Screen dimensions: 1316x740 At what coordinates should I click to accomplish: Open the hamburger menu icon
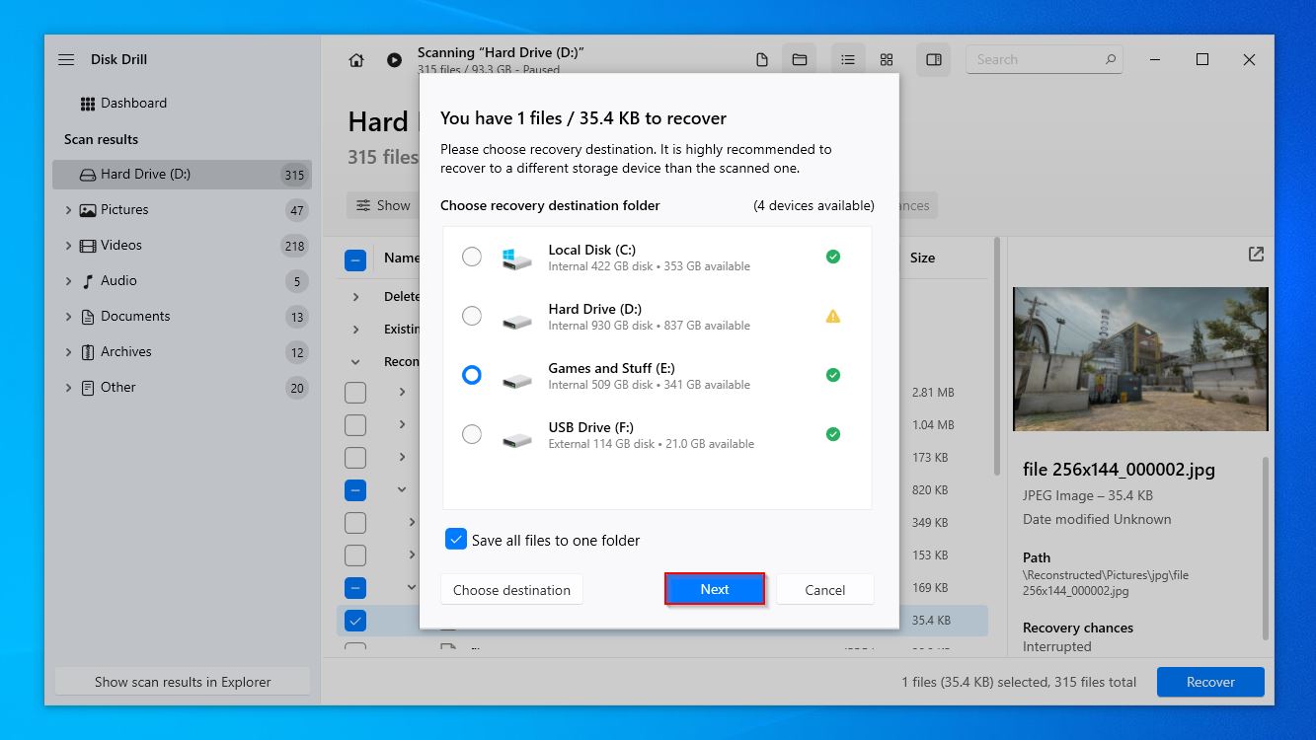click(66, 60)
